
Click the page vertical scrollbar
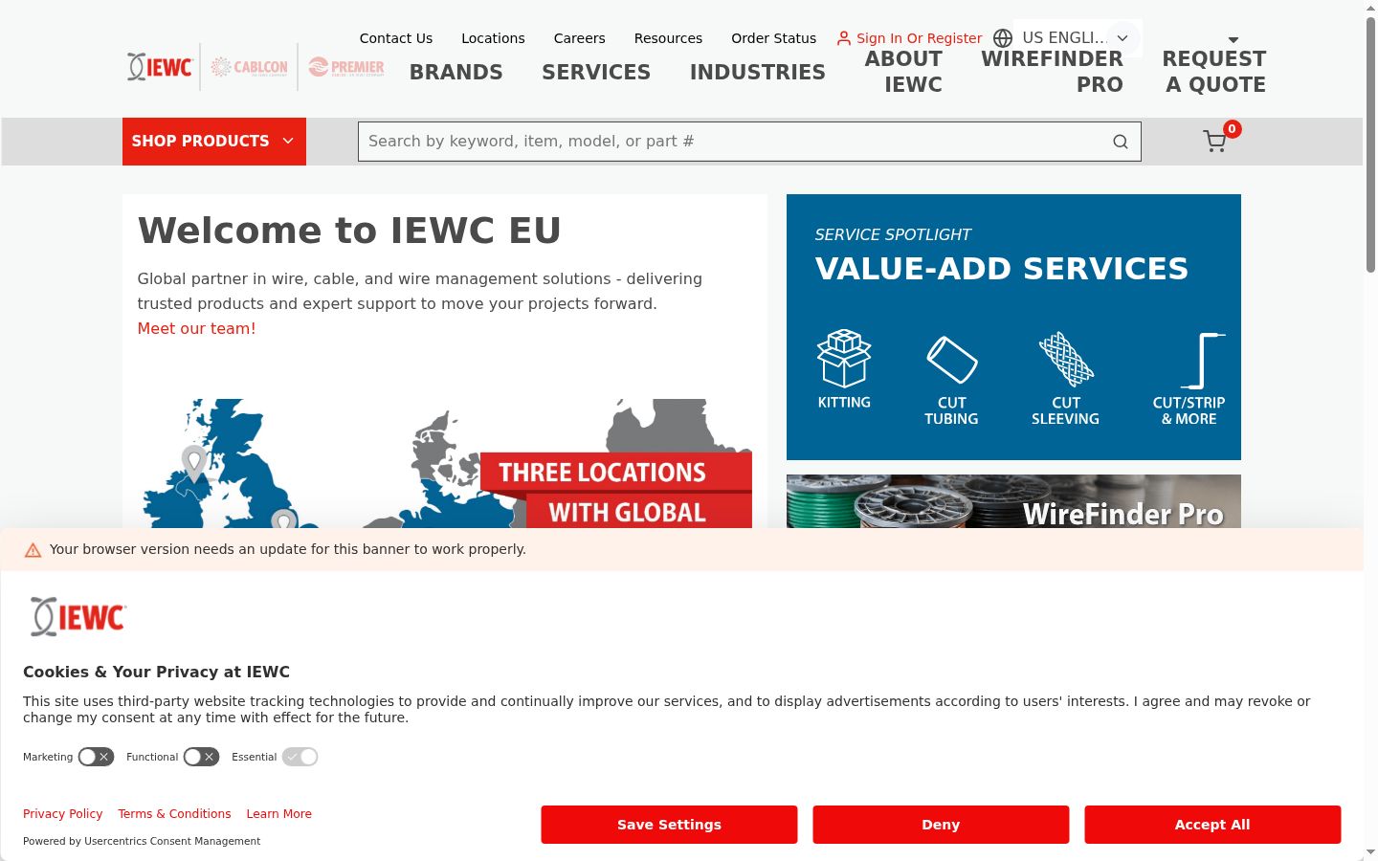pyautogui.click(x=1370, y=143)
